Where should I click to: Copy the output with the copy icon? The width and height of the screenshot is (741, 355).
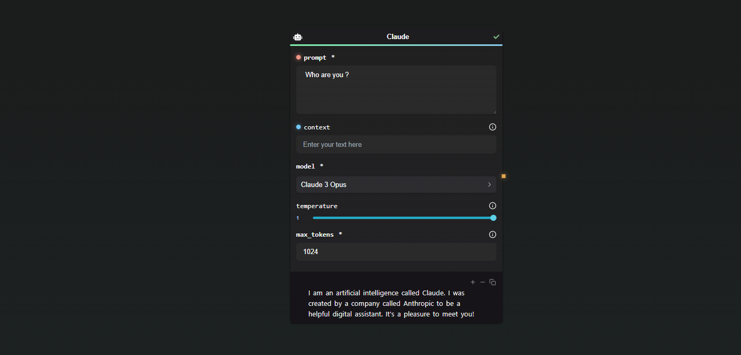(x=492, y=282)
